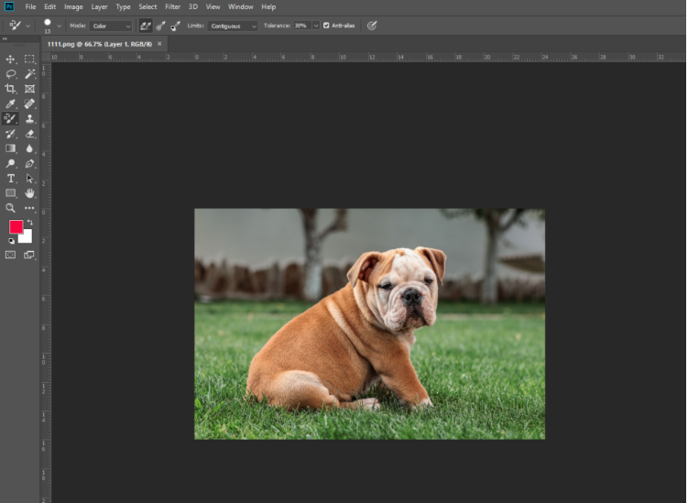Select the Zoom magnifier tool
688x503 pixels.
pyautogui.click(x=10, y=208)
